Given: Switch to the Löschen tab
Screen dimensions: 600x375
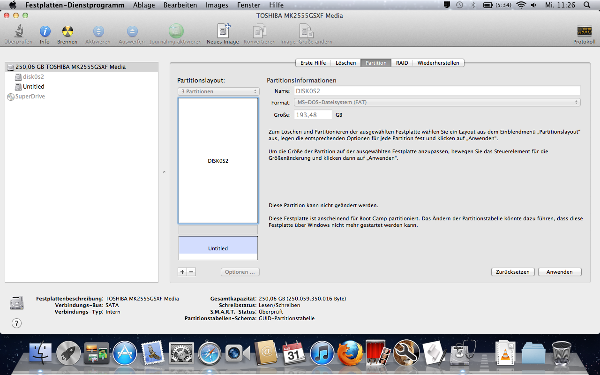Looking at the screenshot, I should [x=346, y=63].
